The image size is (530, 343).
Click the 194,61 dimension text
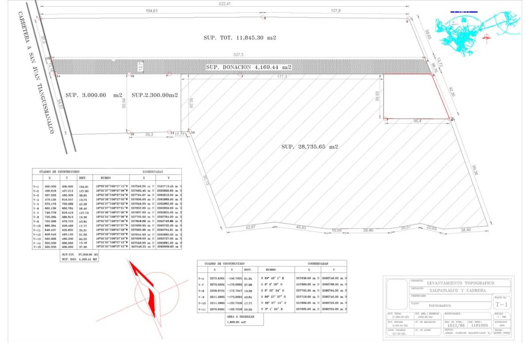[151, 10]
